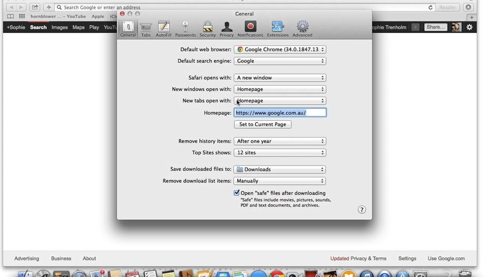Click the Set to Current Page button
489x277 pixels.
coord(263,124)
